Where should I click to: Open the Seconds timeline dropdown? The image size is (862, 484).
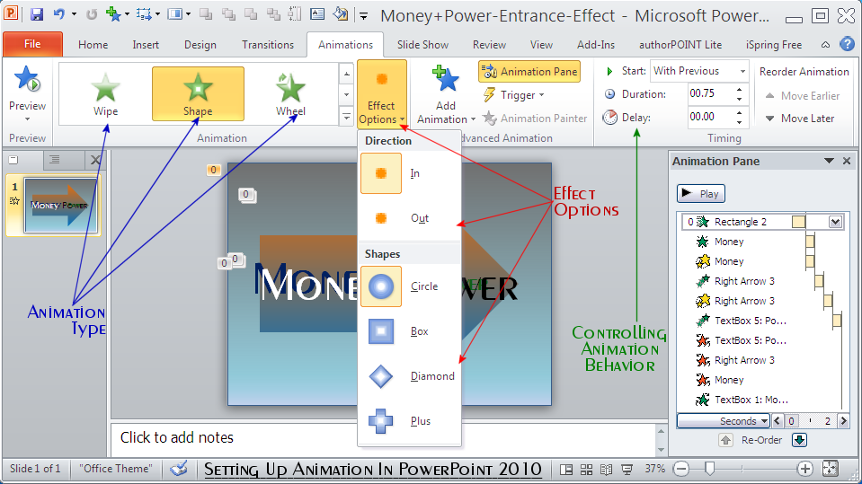723,421
